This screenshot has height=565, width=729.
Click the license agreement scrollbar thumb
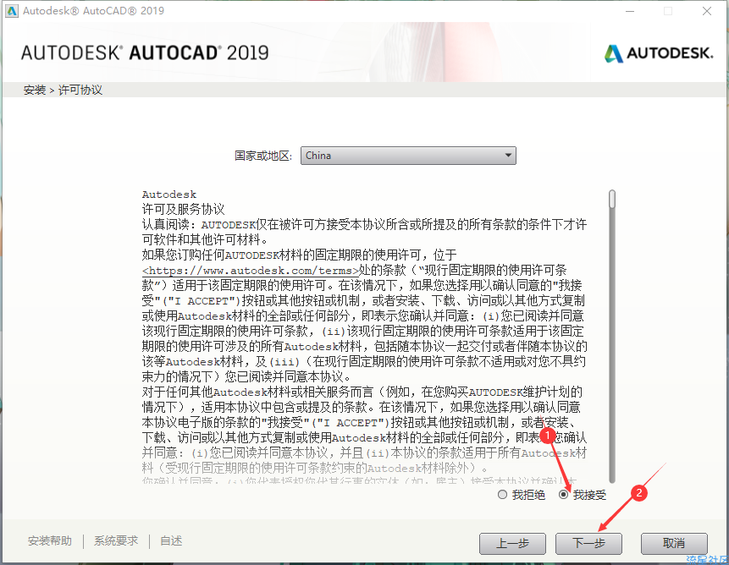[612, 199]
